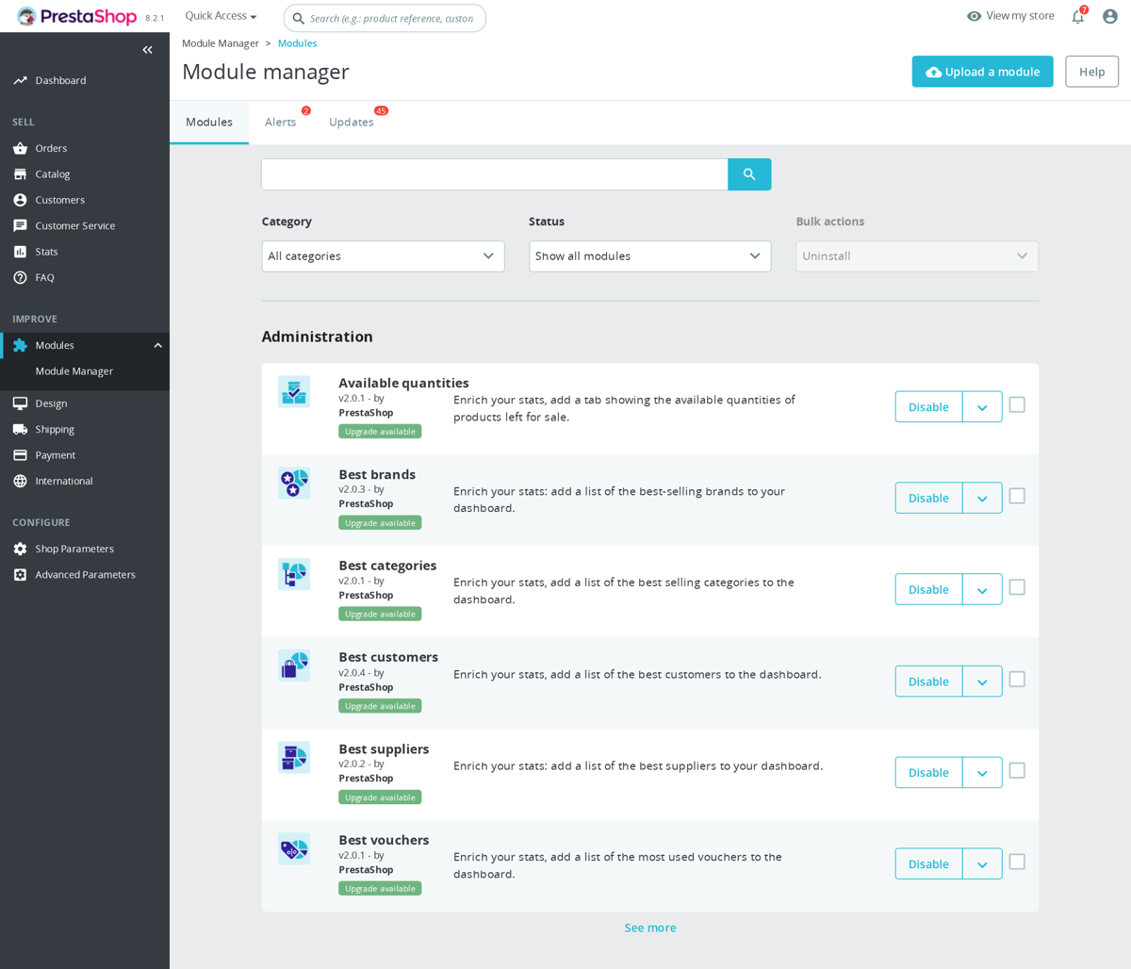1131x969 pixels.
Task: Click the Best categories module icon
Action: tap(294, 574)
